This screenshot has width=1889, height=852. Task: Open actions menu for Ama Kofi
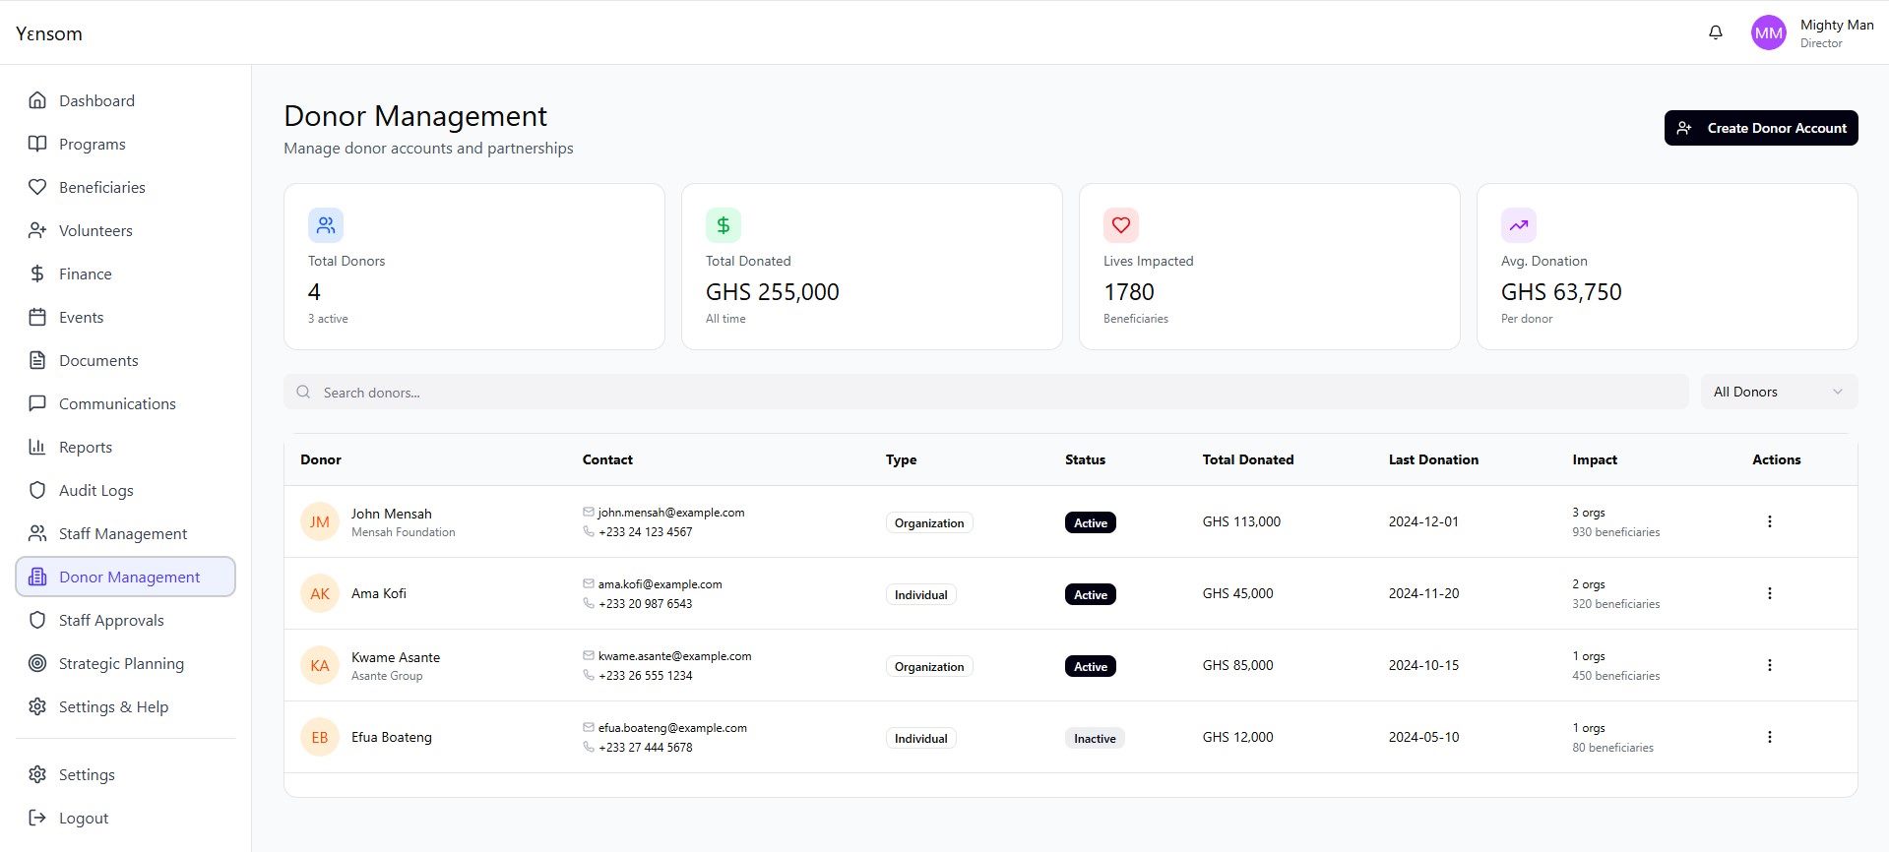[x=1770, y=593]
